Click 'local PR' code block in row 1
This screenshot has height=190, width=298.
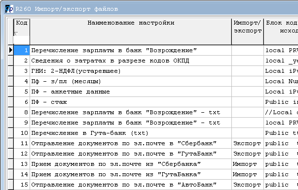[x=281, y=50]
